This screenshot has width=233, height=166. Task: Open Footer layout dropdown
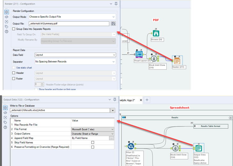click(75, 79)
